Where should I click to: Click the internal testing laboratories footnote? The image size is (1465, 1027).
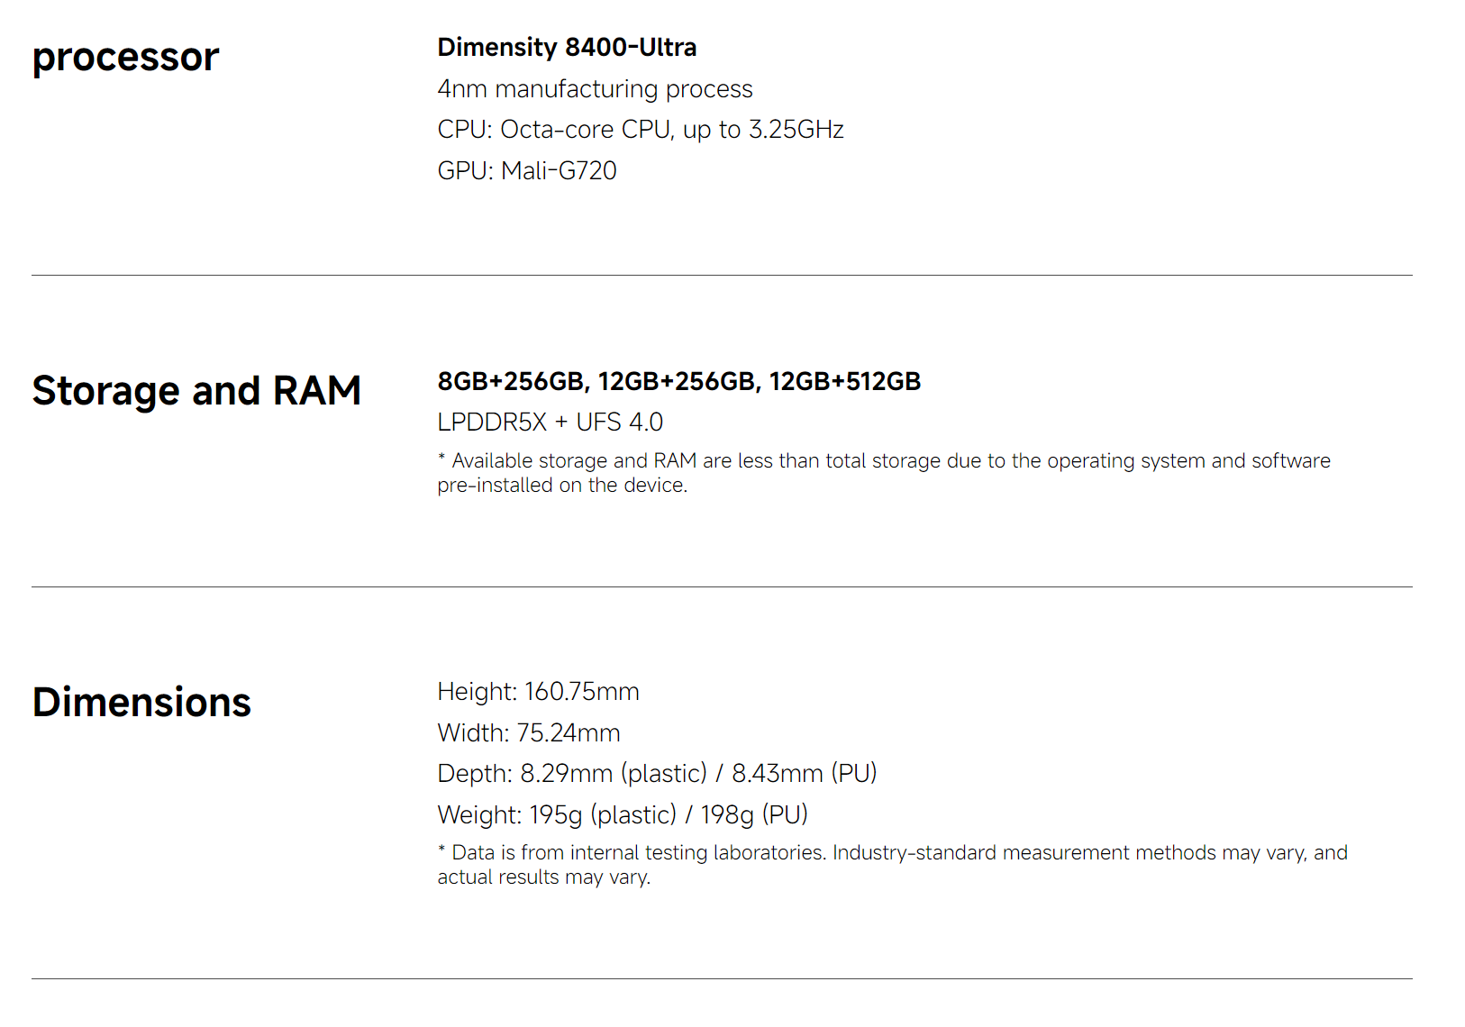893,865
